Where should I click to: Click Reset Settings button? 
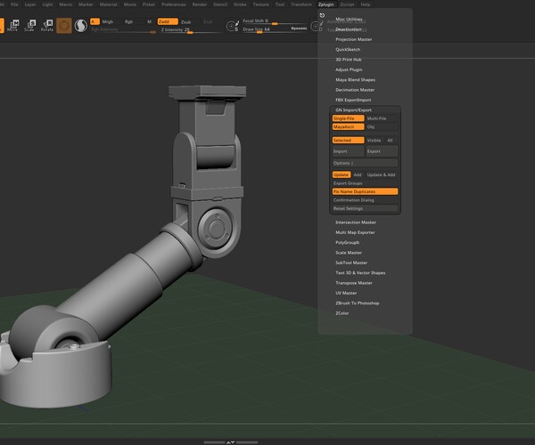pos(365,208)
